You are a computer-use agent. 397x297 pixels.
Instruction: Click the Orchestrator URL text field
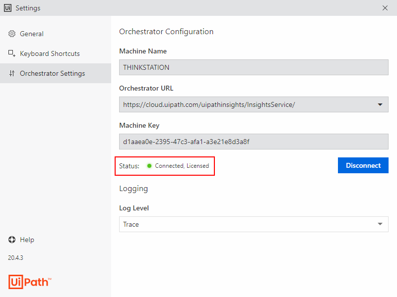click(254, 104)
